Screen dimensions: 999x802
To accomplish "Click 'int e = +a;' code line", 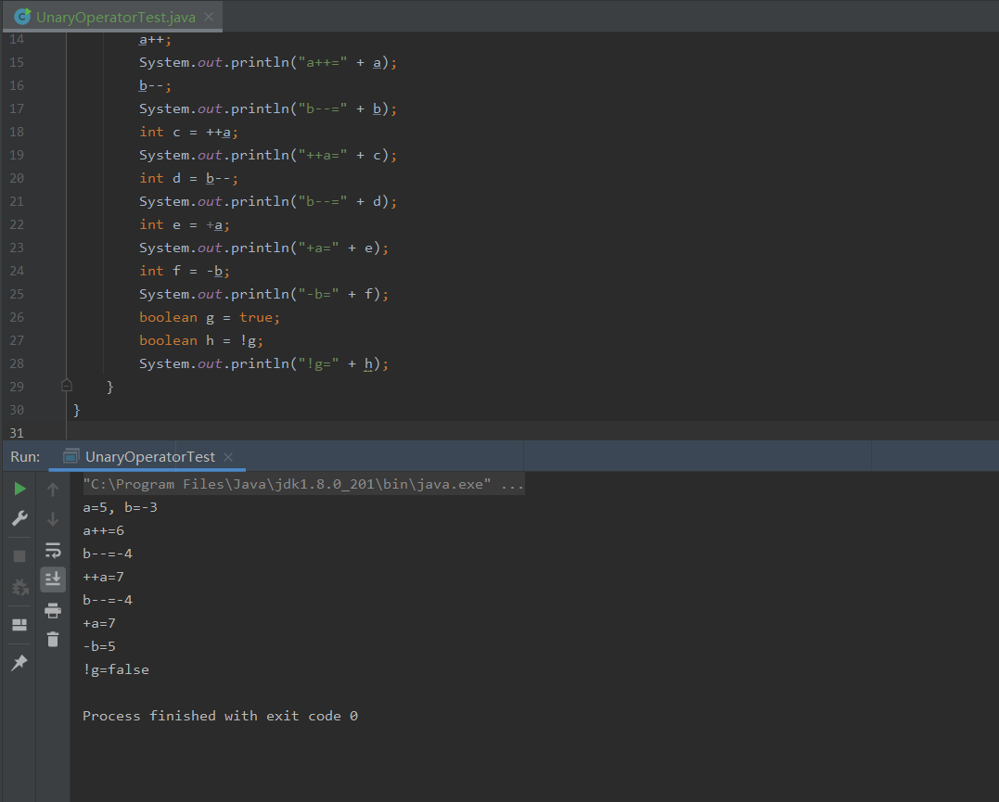I will tap(185, 225).
